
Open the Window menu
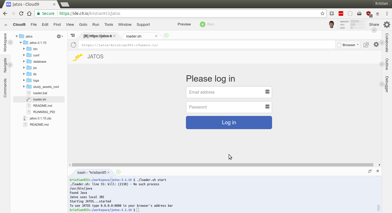pos(125,25)
